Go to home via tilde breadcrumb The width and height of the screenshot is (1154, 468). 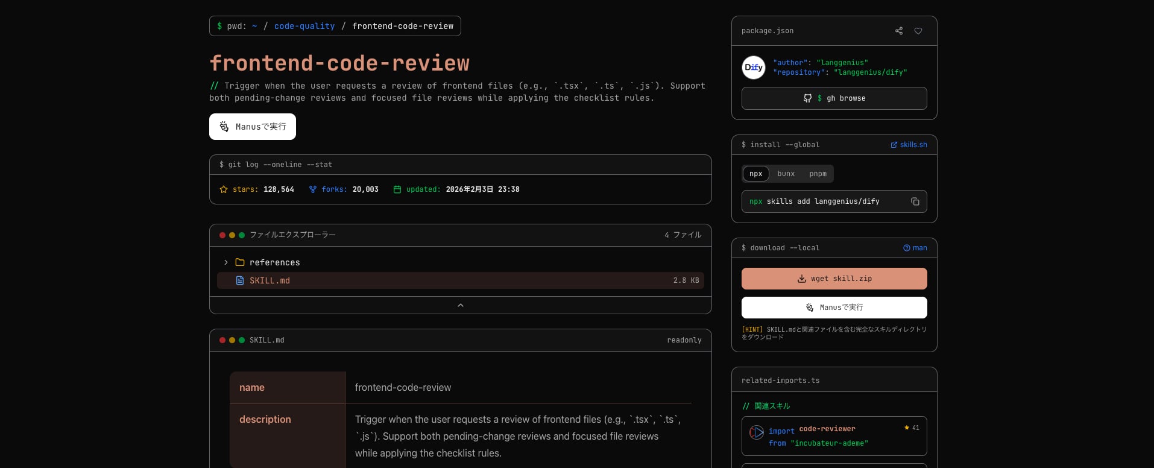pyautogui.click(x=254, y=27)
